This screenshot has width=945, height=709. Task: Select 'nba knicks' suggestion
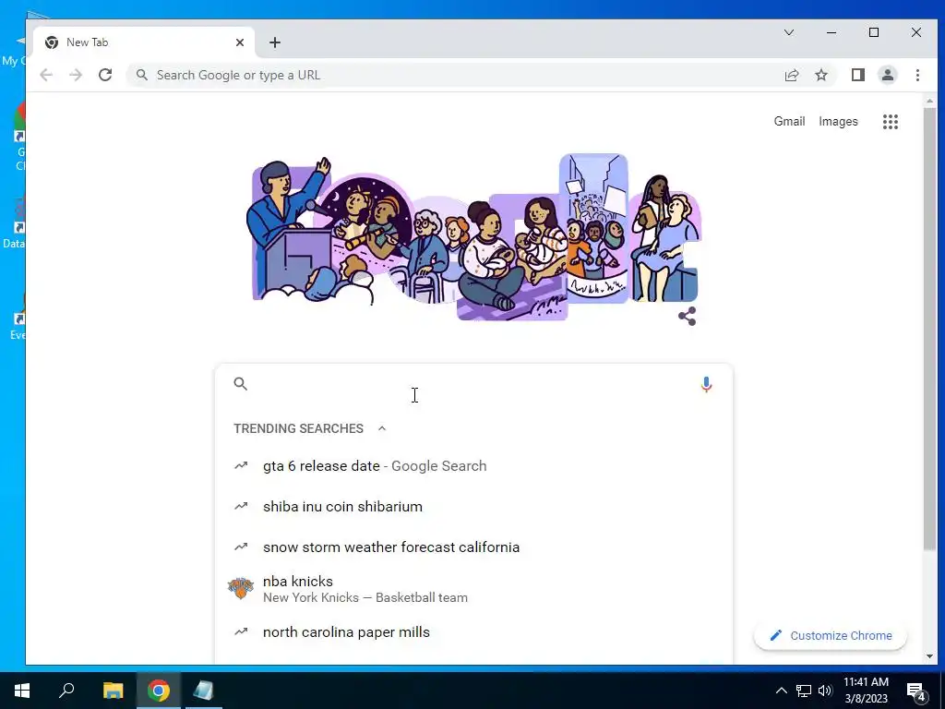(473, 588)
